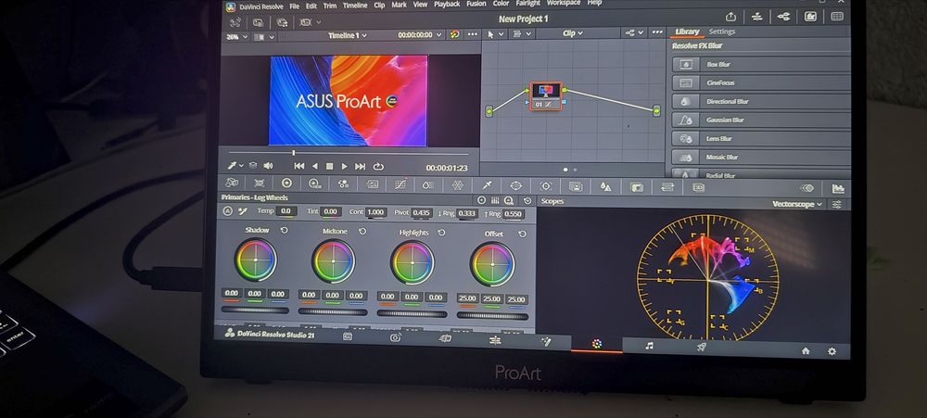Select the Lens Blur effect
The height and width of the screenshot is (418, 927).
pos(761,138)
